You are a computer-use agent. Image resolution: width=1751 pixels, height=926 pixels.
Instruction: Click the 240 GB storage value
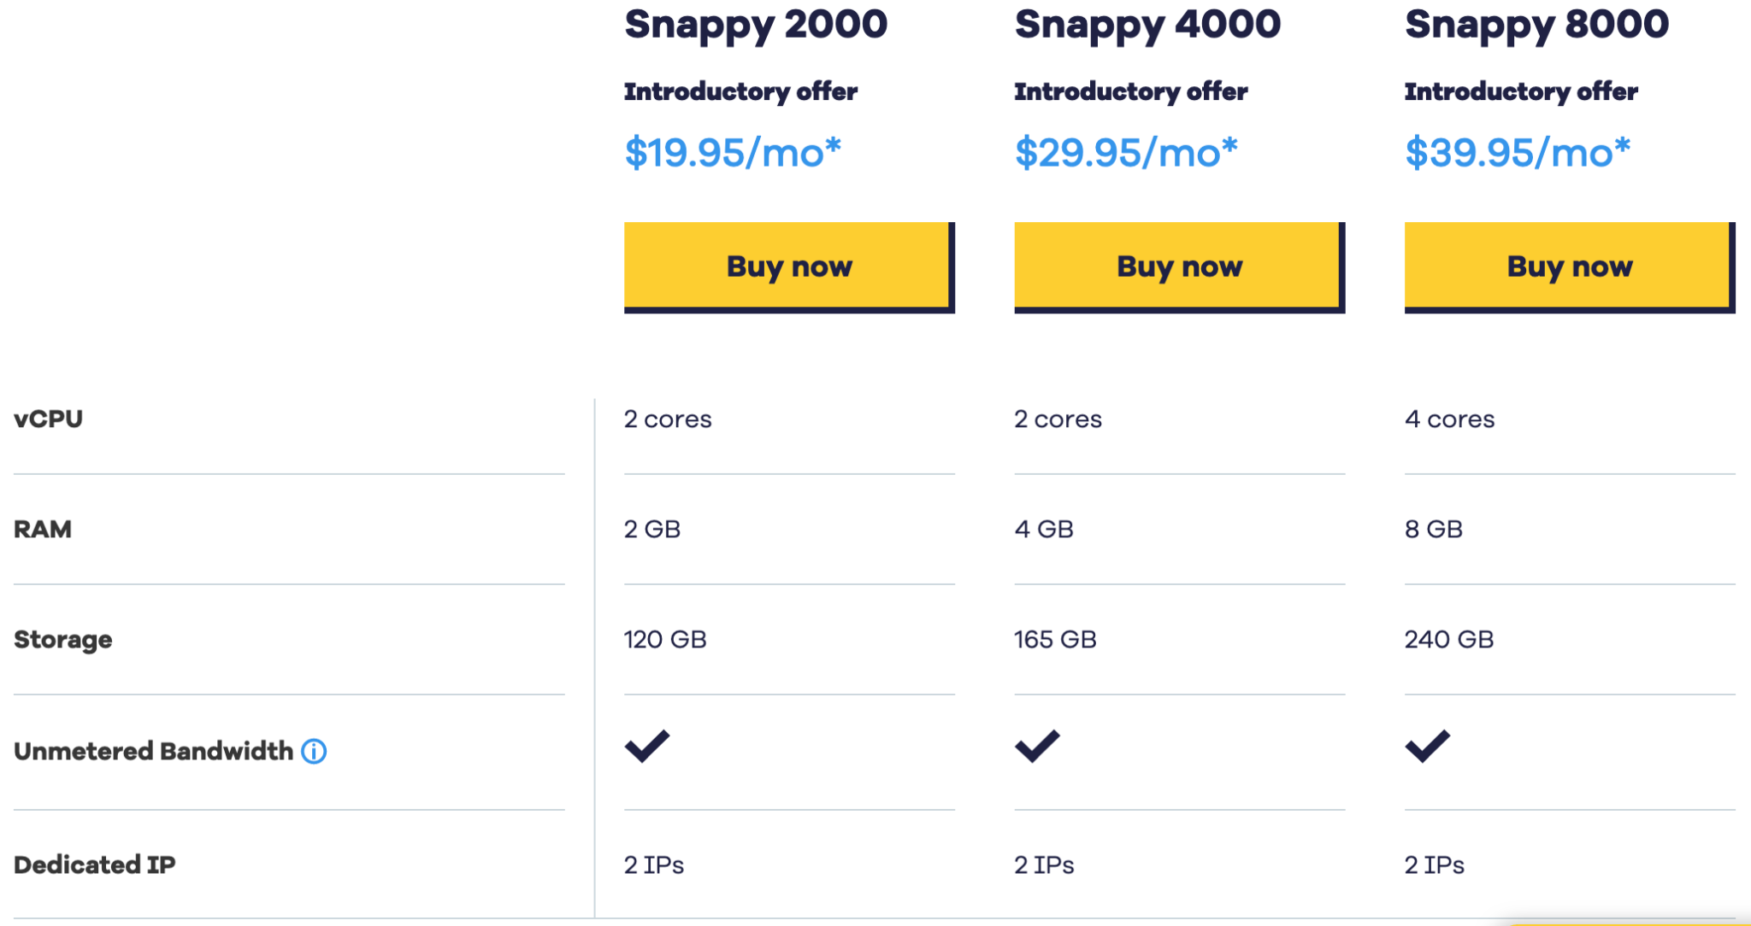coord(1448,639)
